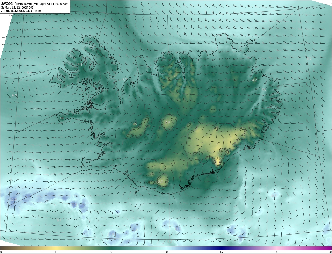Click the 5 label on the color scale

coord(111,252)
